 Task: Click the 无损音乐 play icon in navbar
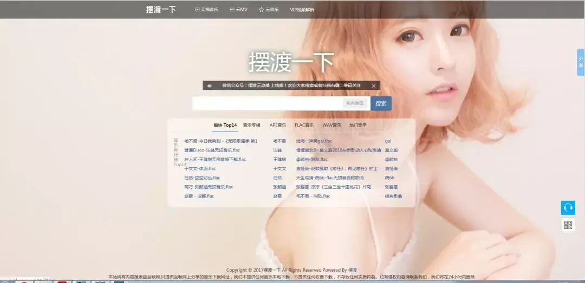pos(197,10)
